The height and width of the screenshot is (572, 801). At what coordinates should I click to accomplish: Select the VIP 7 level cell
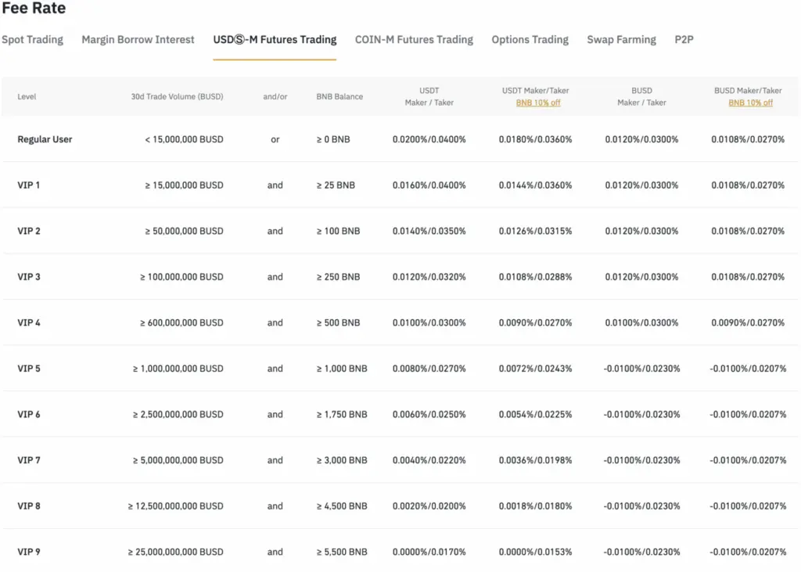point(29,460)
